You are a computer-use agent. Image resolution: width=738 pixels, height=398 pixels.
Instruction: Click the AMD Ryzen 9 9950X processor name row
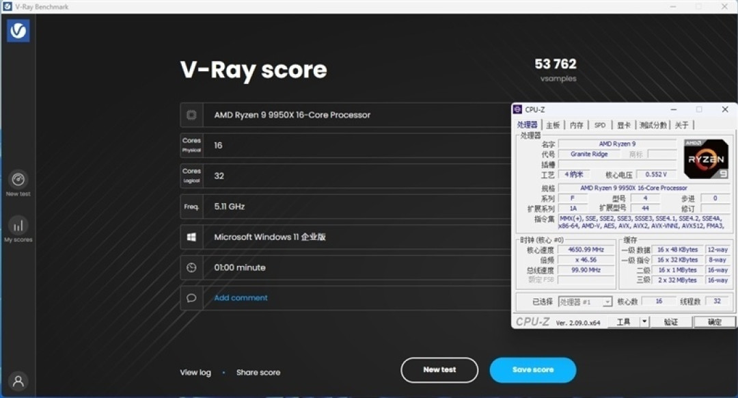(345, 115)
